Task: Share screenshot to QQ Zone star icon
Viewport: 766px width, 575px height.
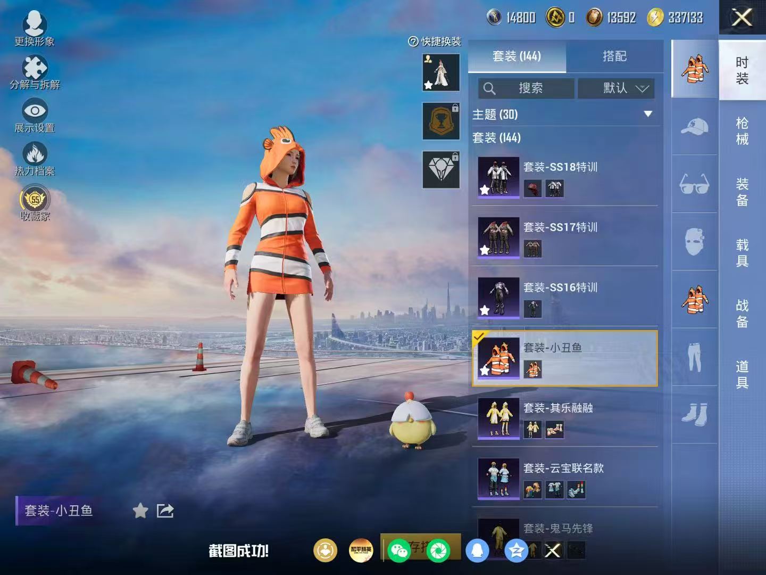Action: point(516,551)
